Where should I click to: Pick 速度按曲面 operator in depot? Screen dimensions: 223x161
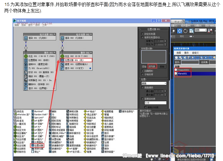point(73,145)
